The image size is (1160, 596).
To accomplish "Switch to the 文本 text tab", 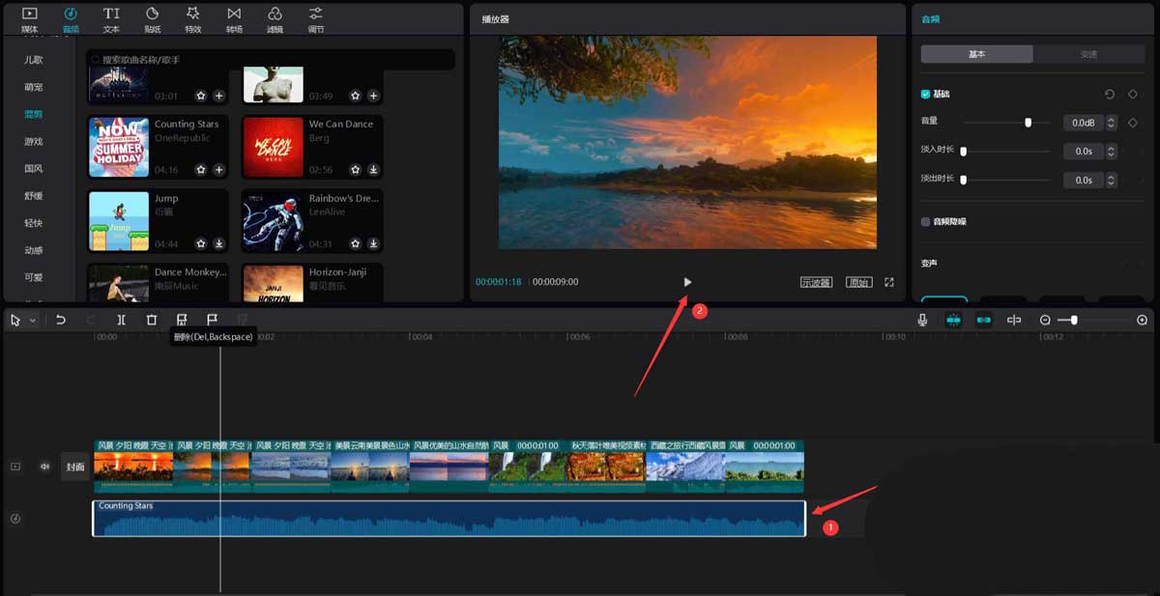I will click(x=111, y=18).
